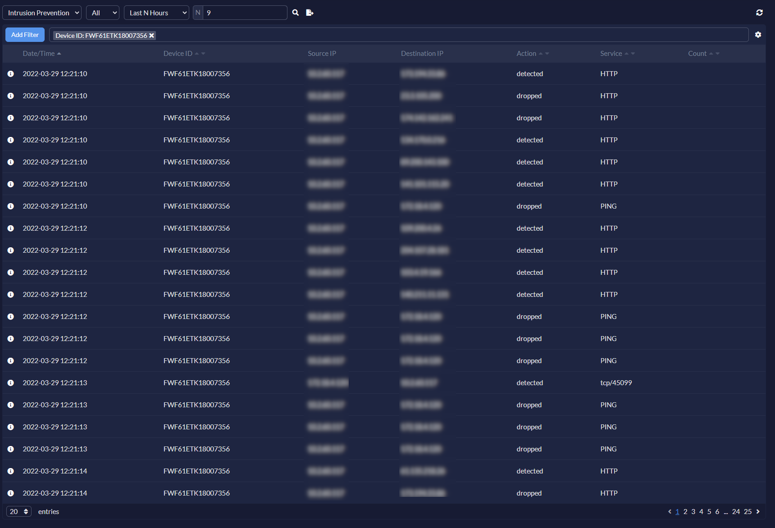The image size is (775, 528).
Task: Go to the next page with the right chevron
Action: click(x=758, y=512)
